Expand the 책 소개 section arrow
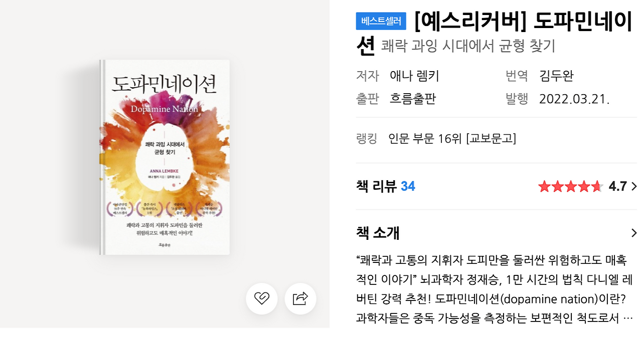The height and width of the screenshot is (337, 642). coord(634,233)
